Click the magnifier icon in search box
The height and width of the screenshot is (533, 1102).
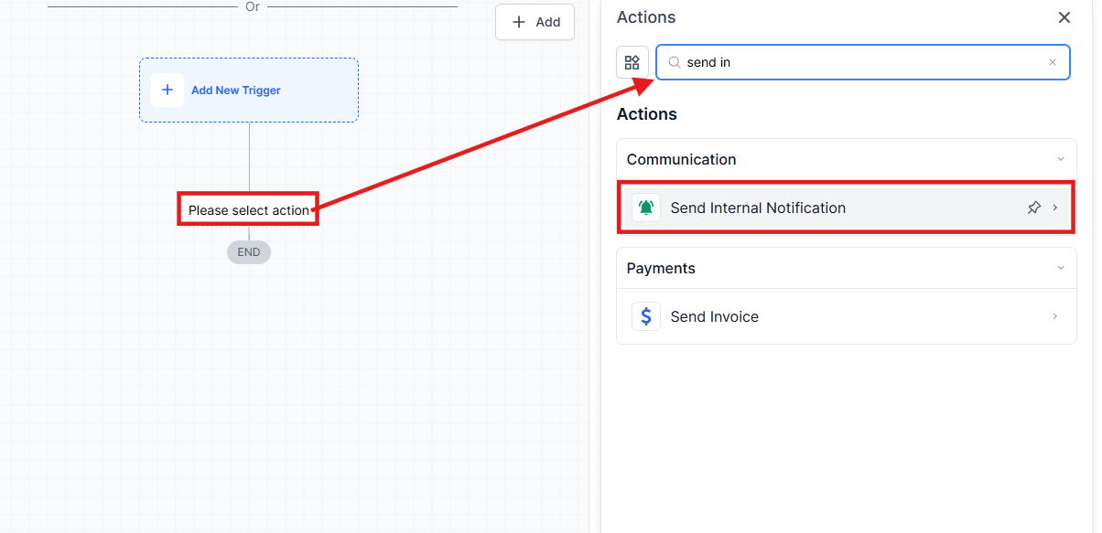675,62
